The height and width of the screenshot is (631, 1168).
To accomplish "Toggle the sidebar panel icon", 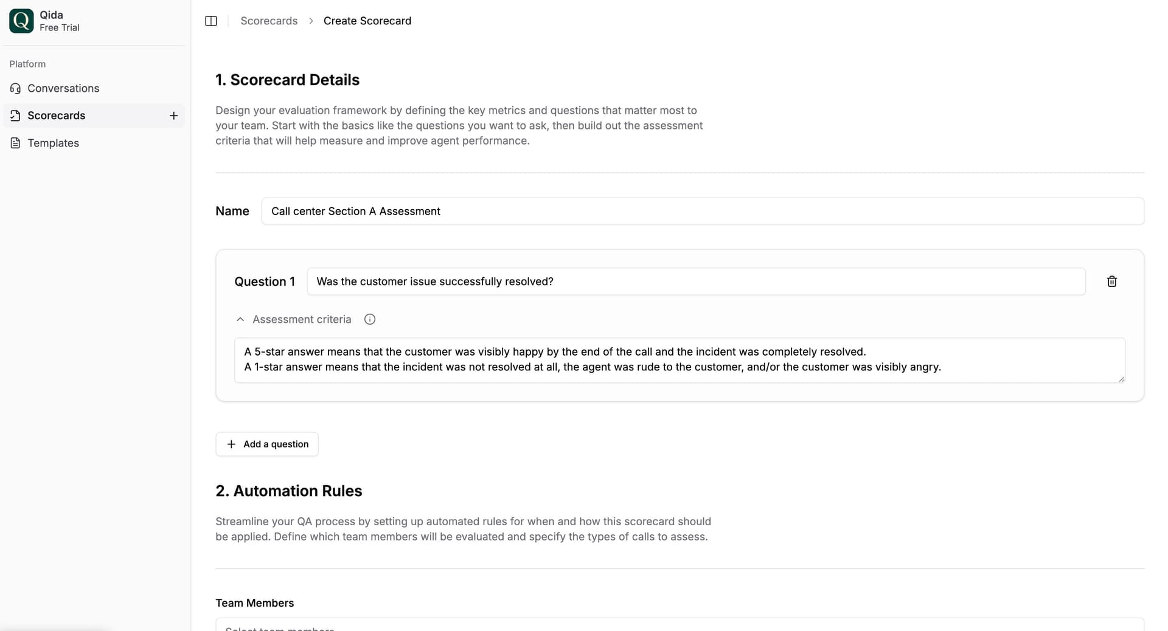I will pos(211,21).
